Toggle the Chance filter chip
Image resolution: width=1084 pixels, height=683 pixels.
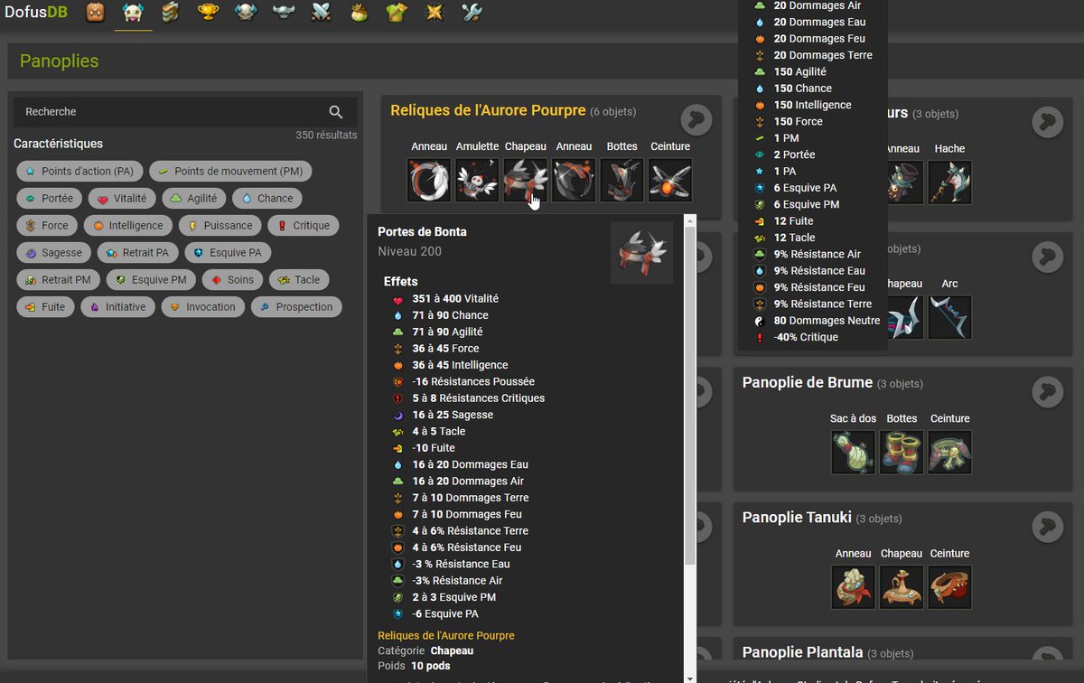coord(266,199)
